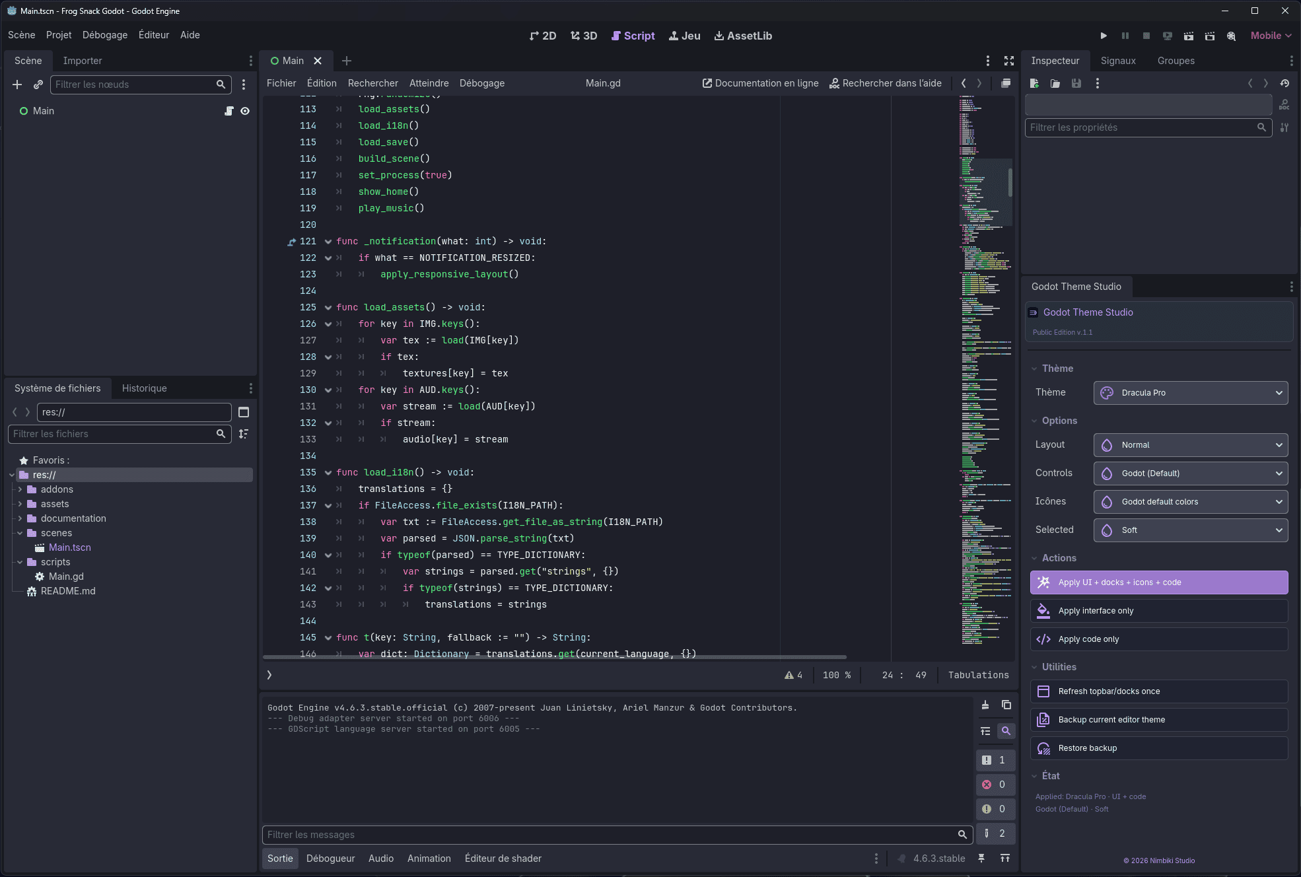This screenshot has height=877, width=1301.
Task: Switch to the Historique tab
Action: [x=145, y=388]
